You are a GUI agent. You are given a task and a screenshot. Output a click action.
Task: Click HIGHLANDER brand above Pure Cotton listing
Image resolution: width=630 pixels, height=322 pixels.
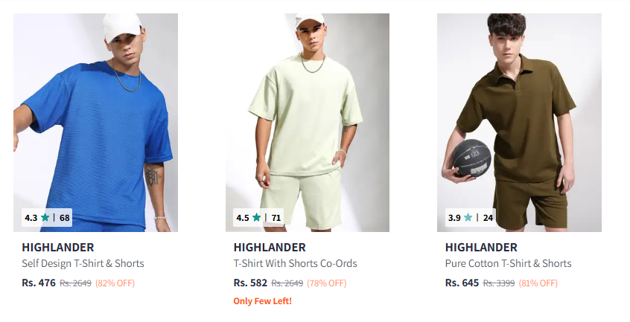[481, 248]
